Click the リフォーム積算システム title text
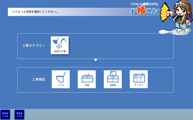 pos(144,4)
